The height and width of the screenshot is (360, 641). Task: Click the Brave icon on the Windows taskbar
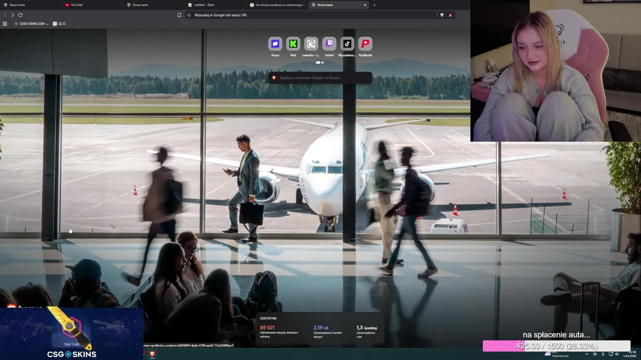click(152, 354)
